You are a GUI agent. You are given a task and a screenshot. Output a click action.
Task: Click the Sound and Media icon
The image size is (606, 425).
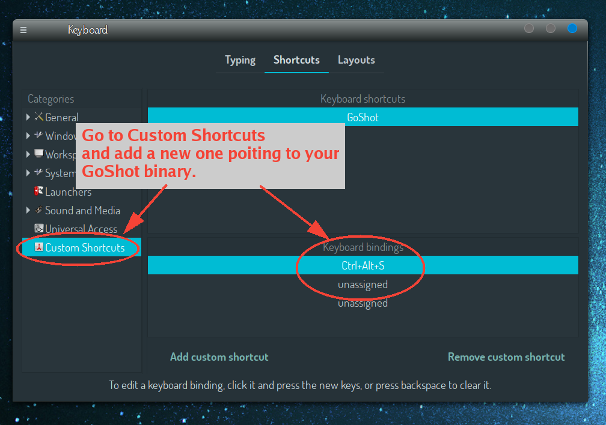pos(38,209)
